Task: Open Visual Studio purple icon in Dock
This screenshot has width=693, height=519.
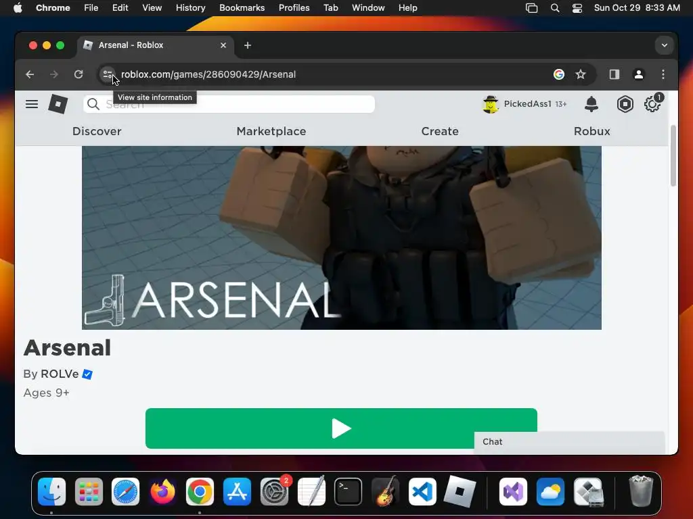Action: click(x=513, y=492)
